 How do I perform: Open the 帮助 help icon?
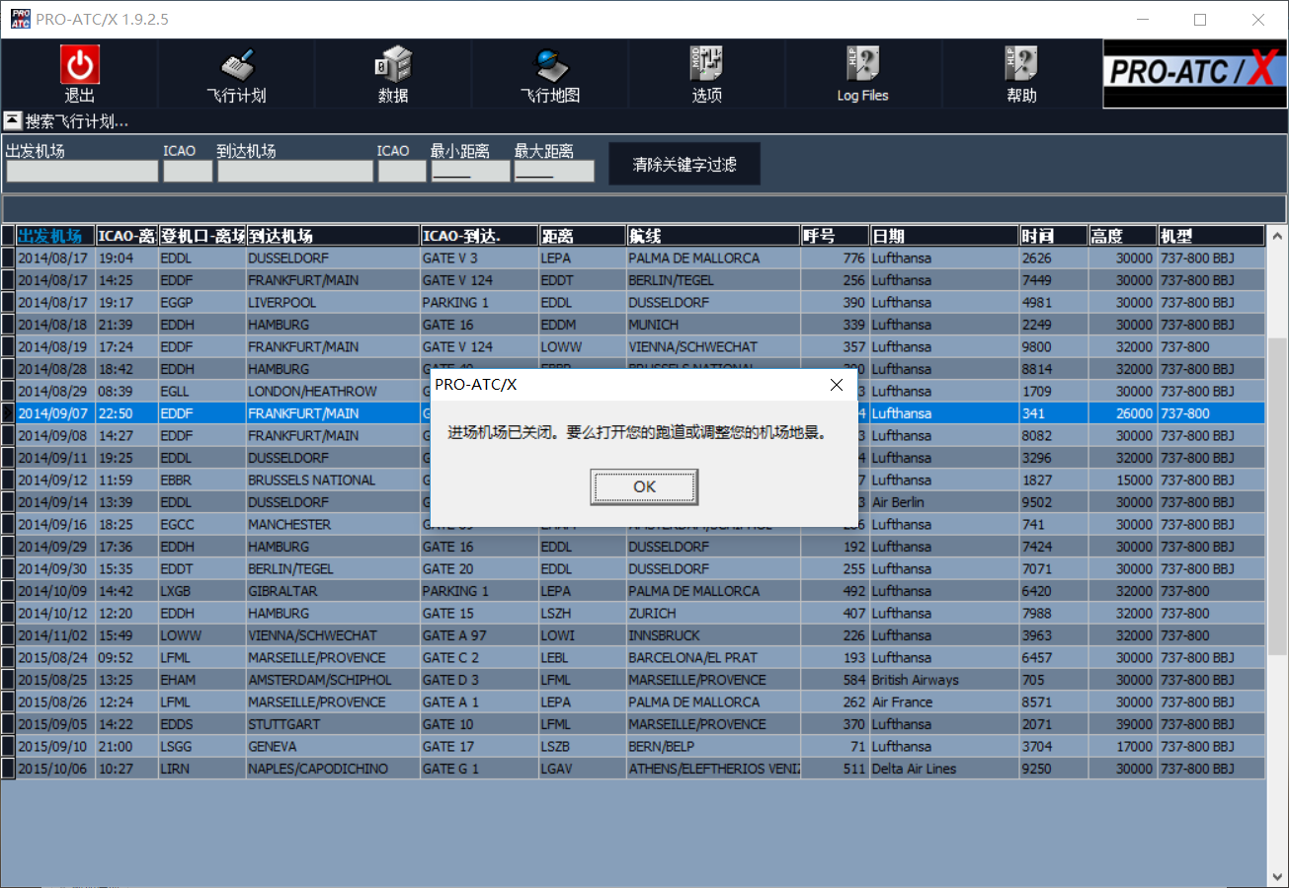click(1021, 65)
